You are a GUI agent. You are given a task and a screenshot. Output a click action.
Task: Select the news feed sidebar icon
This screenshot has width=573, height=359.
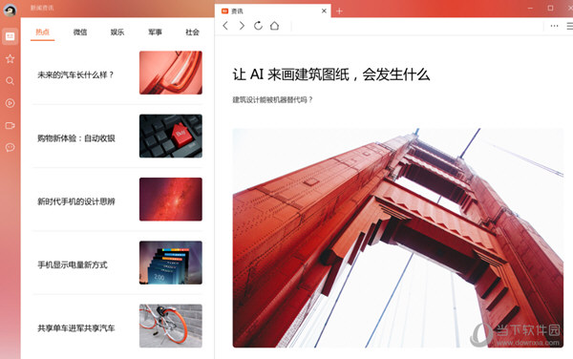click(10, 36)
